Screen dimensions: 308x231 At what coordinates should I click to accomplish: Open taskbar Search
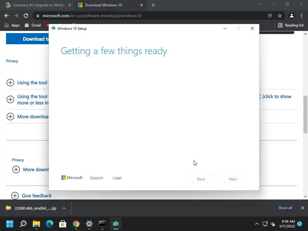tap(23, 224)
